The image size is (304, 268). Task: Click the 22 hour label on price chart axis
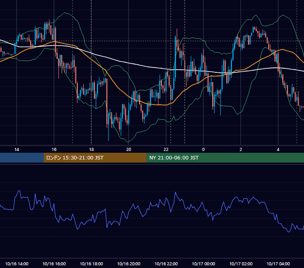coord(166,149)
